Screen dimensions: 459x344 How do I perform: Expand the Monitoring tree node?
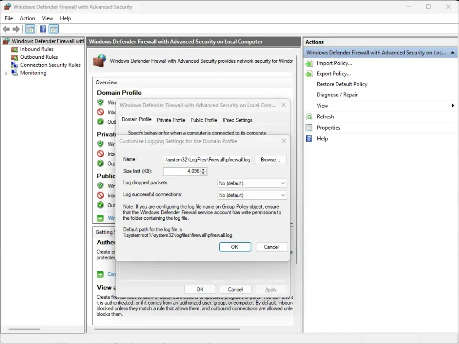6,73
